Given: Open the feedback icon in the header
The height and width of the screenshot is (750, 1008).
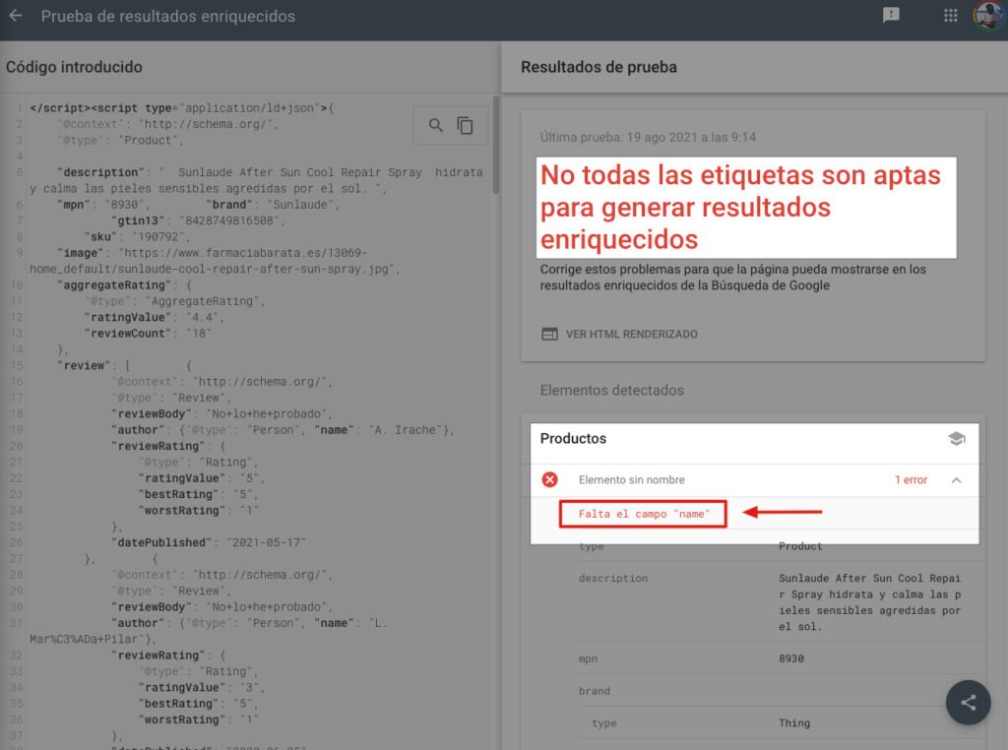Looking at the screenshot, I should [891, 15].
